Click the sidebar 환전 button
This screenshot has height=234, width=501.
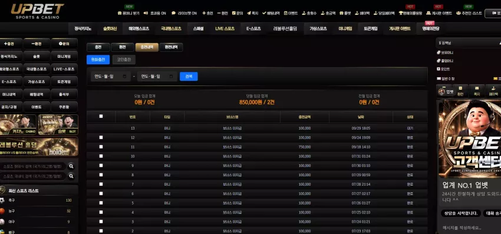[37, 44]
